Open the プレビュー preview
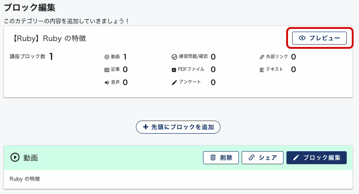Viewport: 359px width, 194px height. [x=319, y=38]
